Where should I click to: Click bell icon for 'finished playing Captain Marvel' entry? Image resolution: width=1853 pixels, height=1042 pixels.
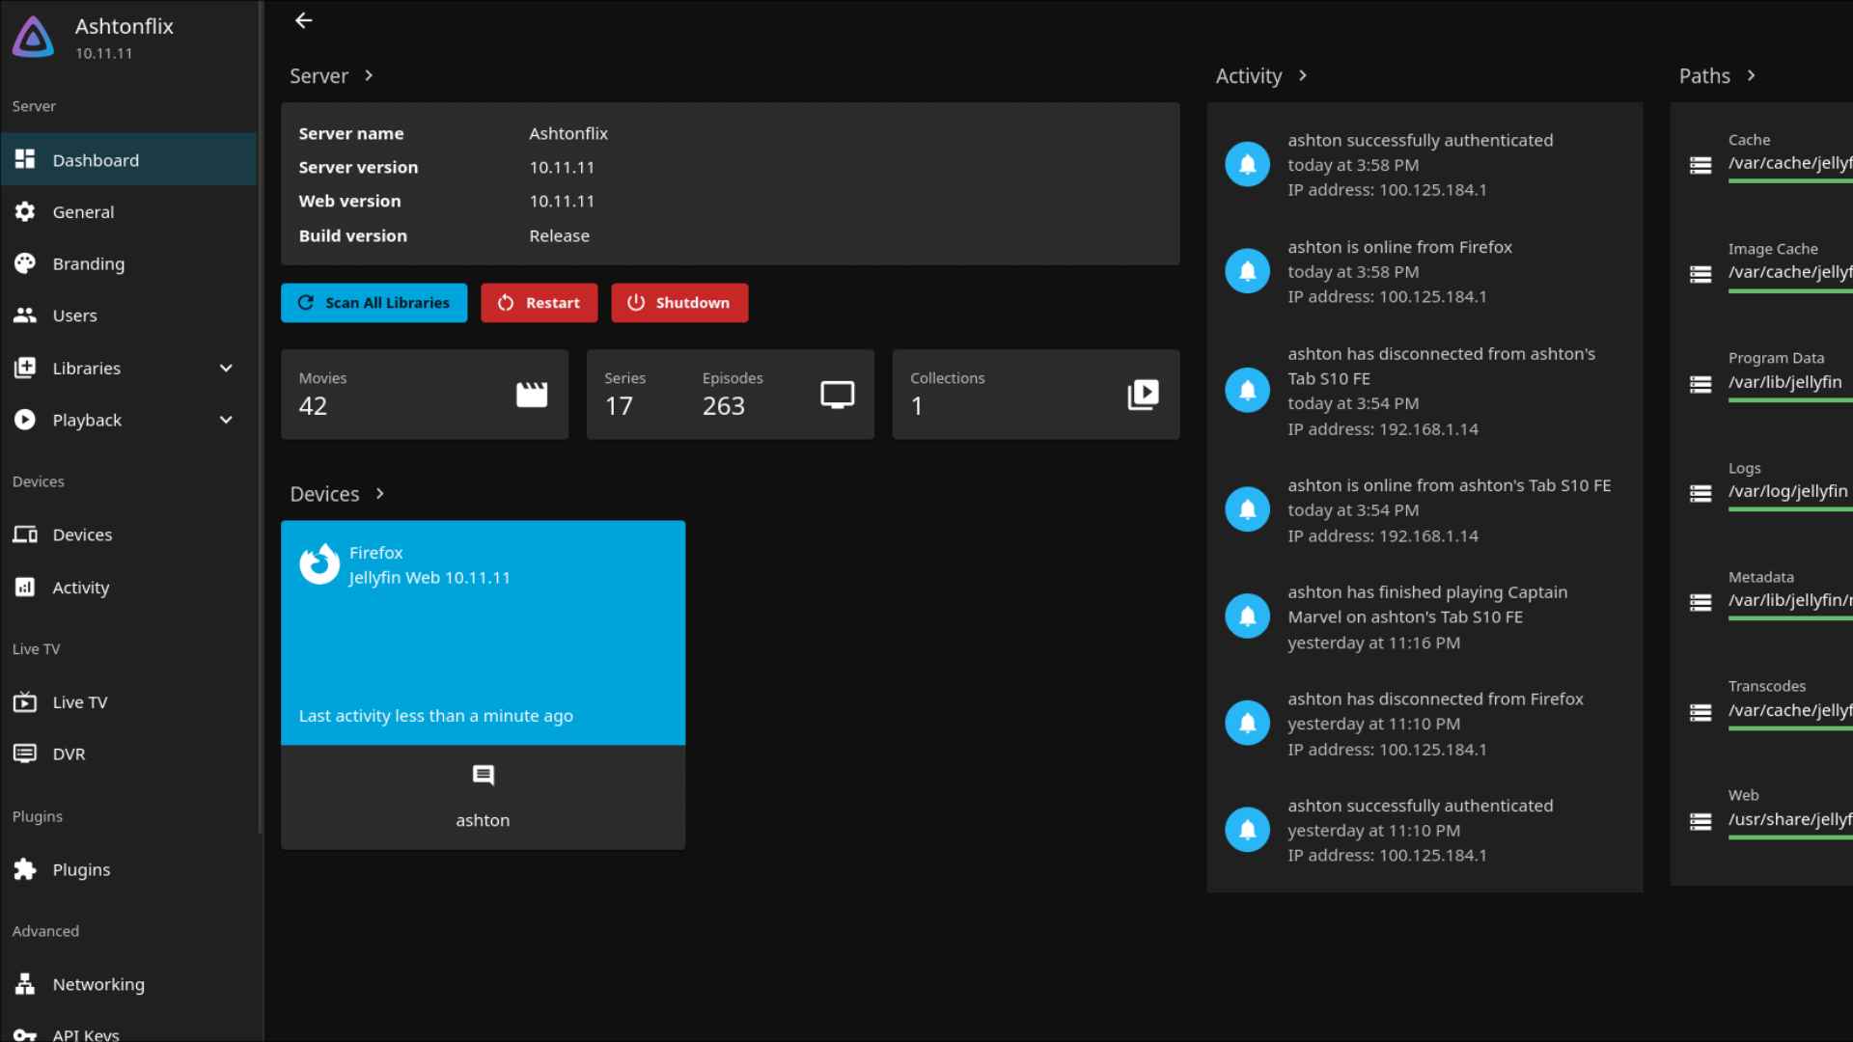(x=1247, y=616)
